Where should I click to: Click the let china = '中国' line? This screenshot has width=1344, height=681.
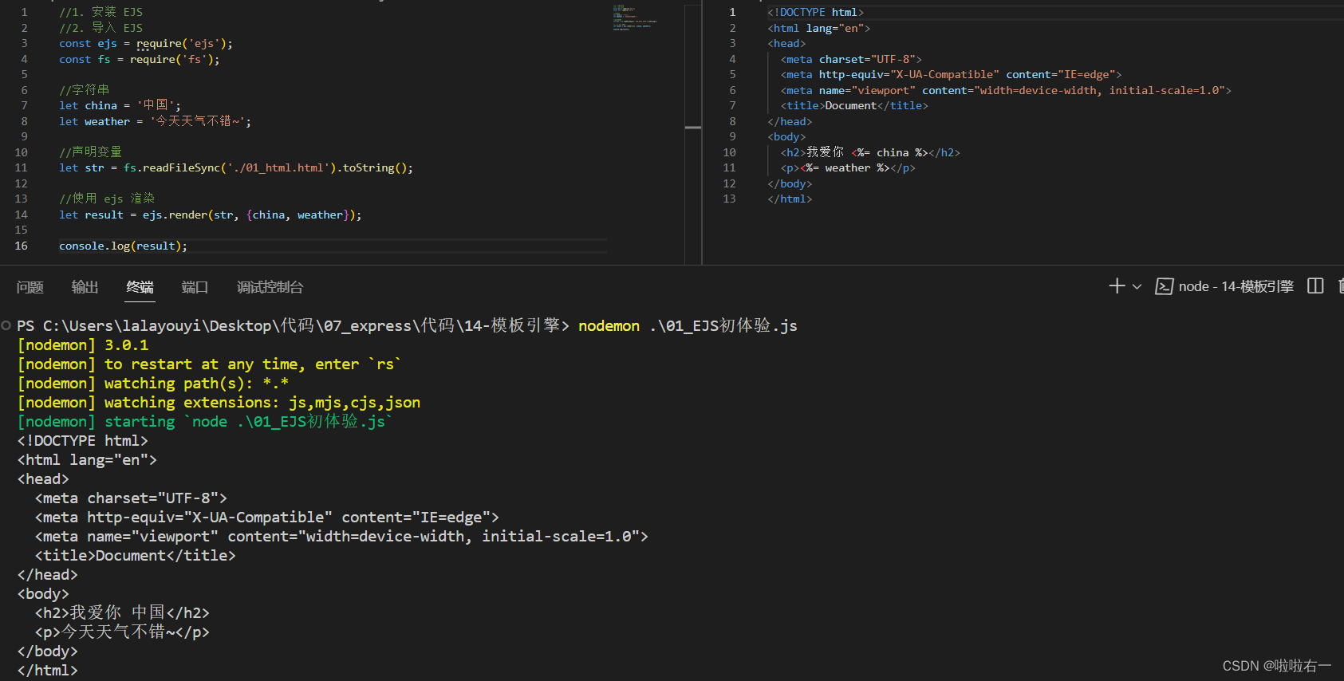click(x=120, y=105)
